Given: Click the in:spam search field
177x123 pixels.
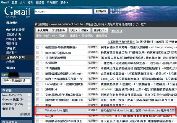Looking at the screenshot, I should click(x=63, y=12).
